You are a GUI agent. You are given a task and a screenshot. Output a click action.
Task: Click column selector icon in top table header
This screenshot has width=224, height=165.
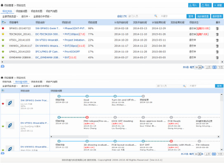[x=4, y=22]
